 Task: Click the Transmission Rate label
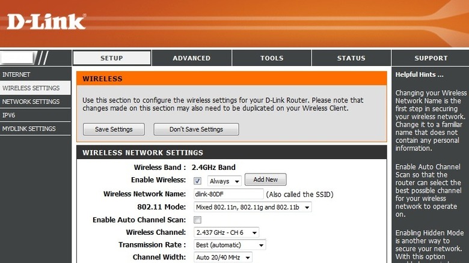pos(152,245)
